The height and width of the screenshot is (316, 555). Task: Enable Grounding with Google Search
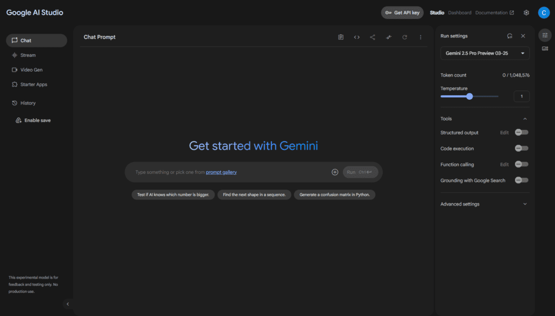(x=521, y=180)
